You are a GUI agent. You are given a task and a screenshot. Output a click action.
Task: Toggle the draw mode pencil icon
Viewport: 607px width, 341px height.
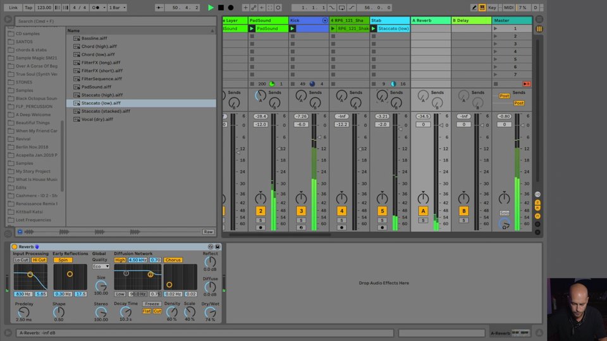(474, 8)
